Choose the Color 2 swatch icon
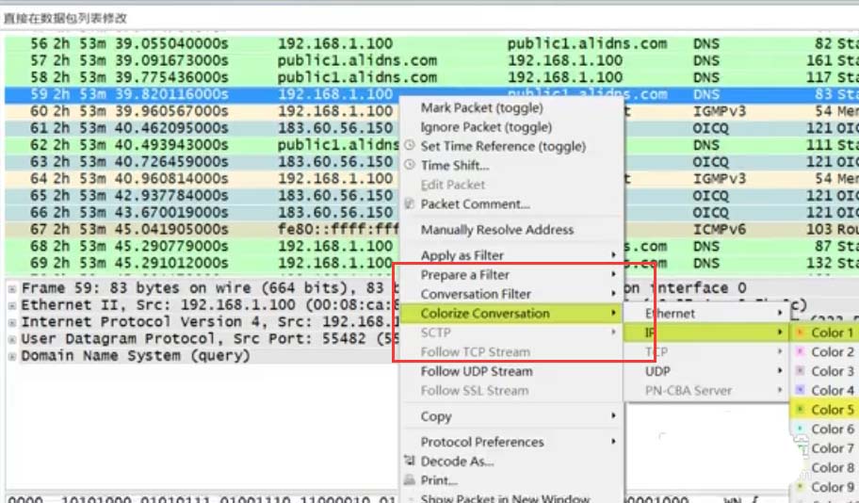Viewport: 859px width, 503px height. [801, 351]
